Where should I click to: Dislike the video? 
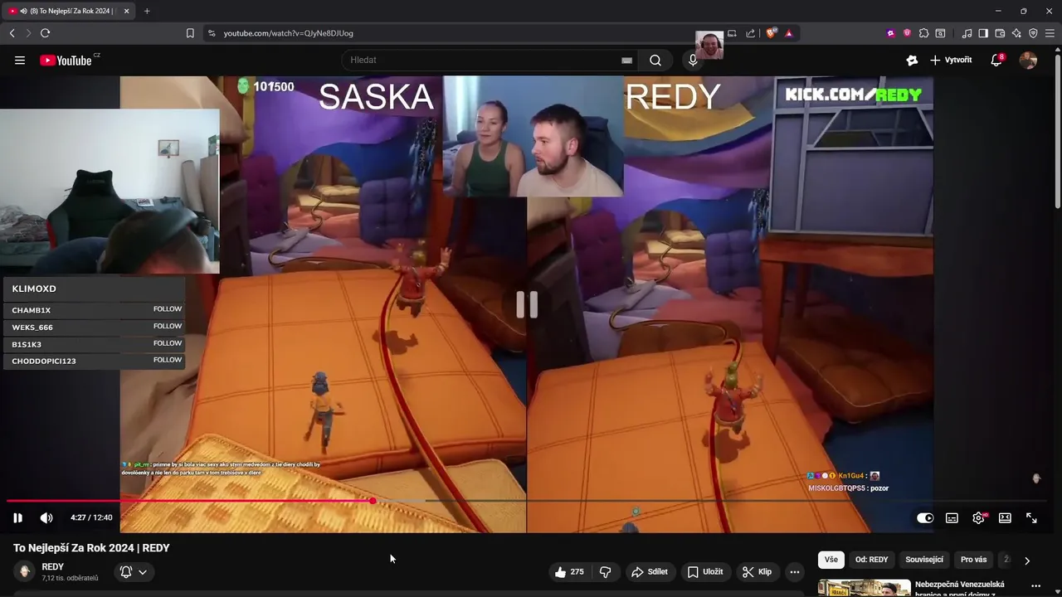coord(606,571)
